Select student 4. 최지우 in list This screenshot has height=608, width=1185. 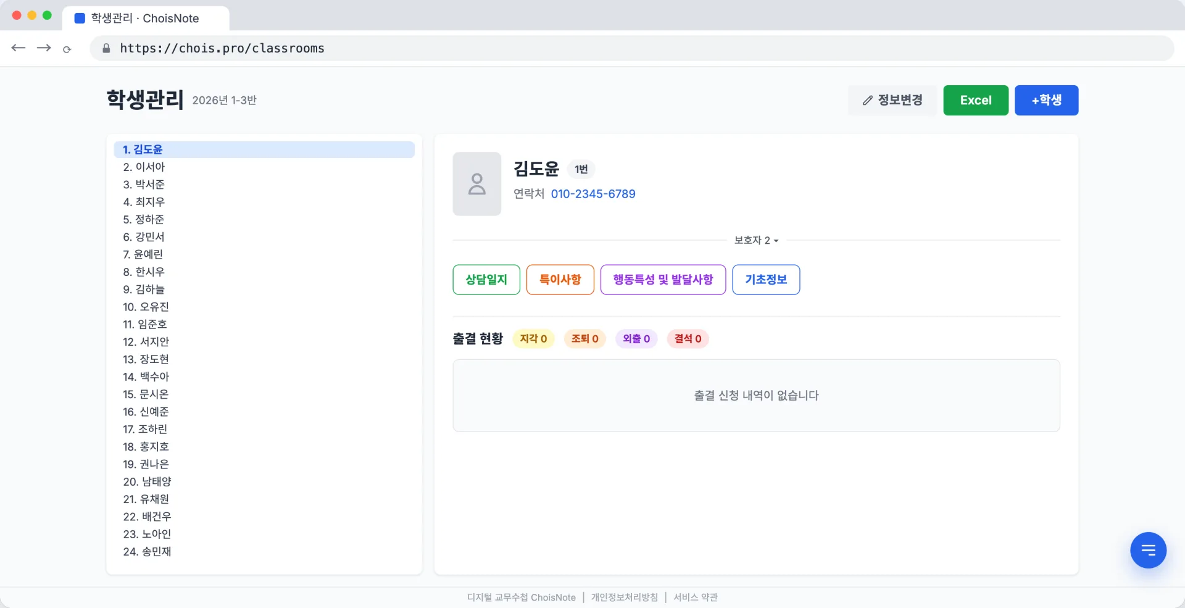264,202
